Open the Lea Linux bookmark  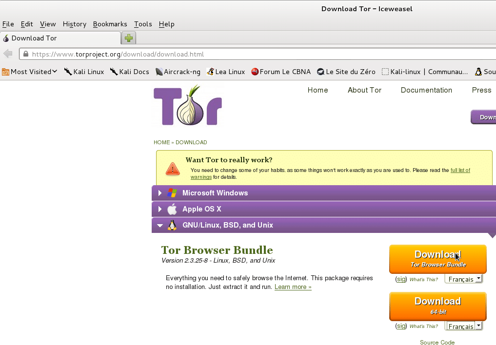226,72
